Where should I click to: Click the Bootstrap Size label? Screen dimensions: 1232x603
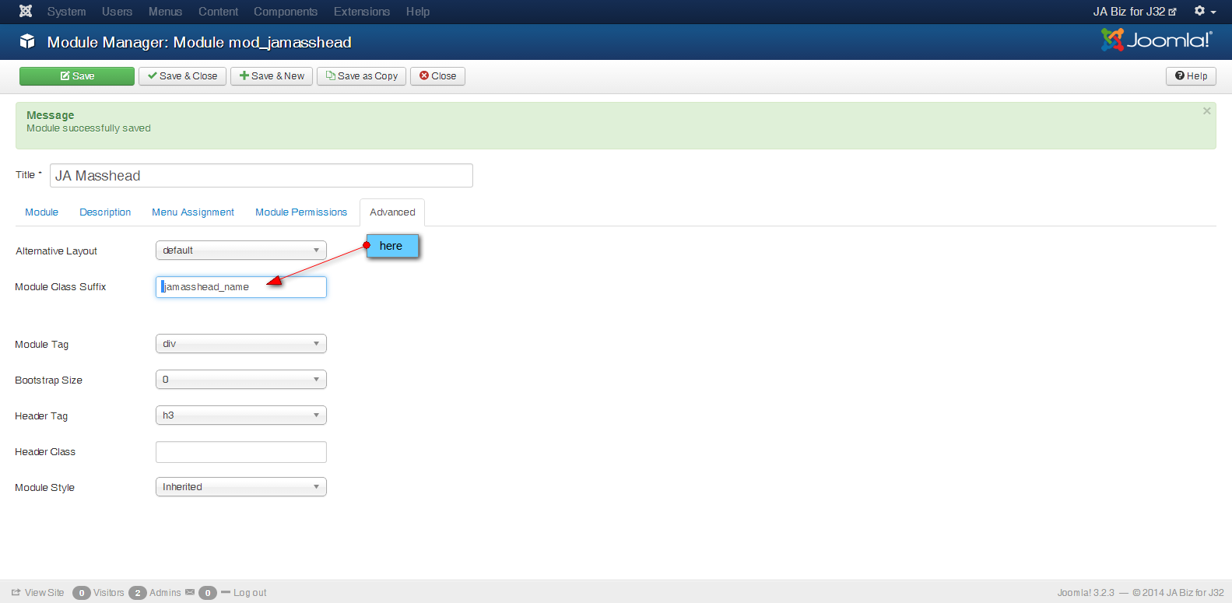(48, 380)
